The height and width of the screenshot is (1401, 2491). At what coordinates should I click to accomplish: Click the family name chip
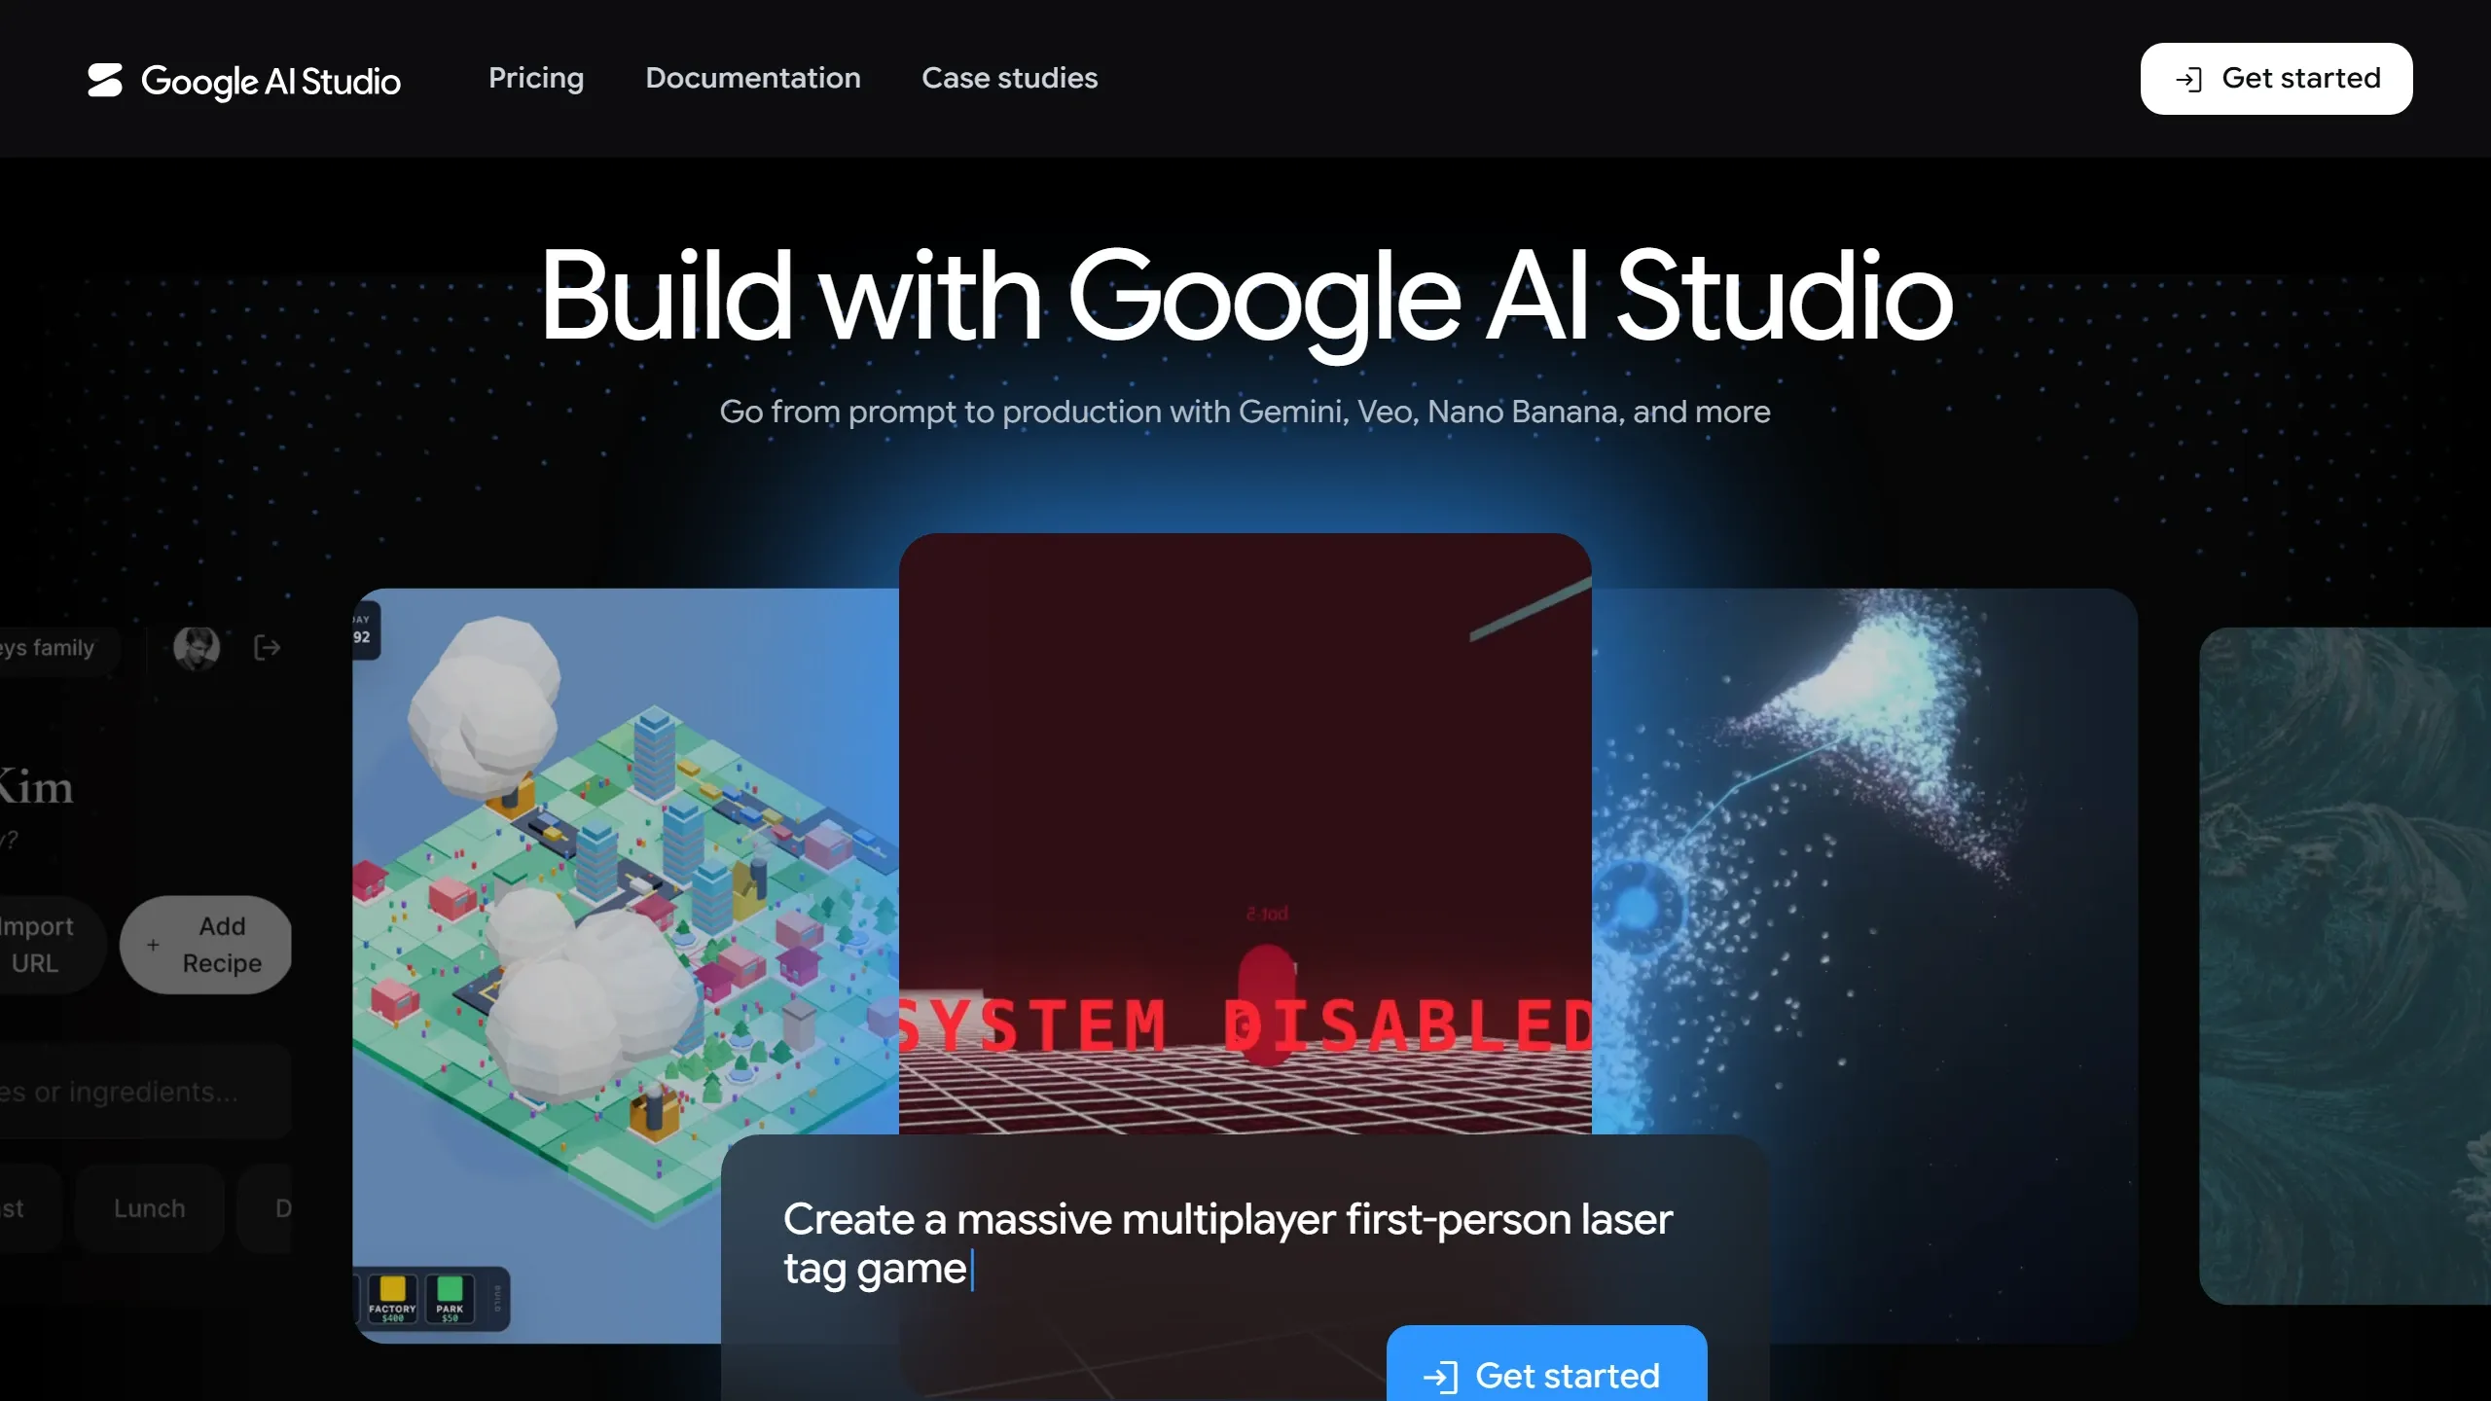(58, 648)
